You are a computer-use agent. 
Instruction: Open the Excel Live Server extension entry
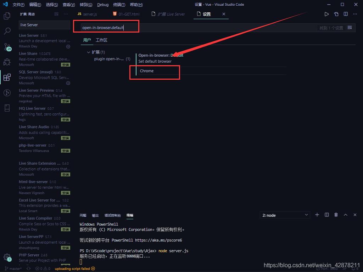44,205
